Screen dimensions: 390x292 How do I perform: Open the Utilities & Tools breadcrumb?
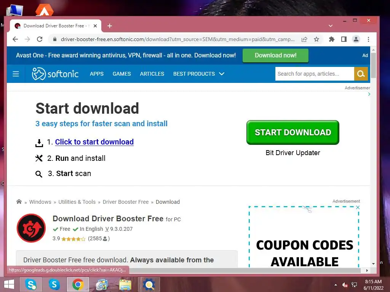[x=77, y=202]
